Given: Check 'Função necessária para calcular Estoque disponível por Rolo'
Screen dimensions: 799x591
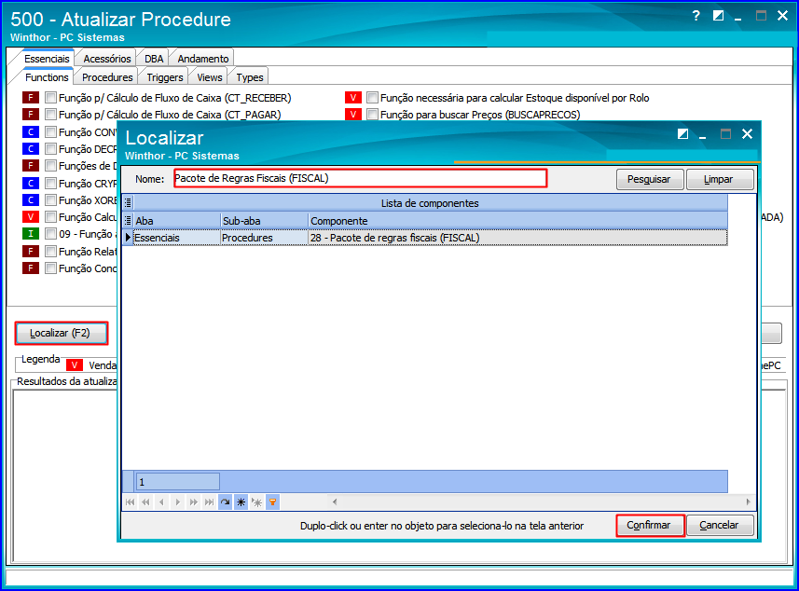Looking at the screenshot, I should click(x=373, y=97).
